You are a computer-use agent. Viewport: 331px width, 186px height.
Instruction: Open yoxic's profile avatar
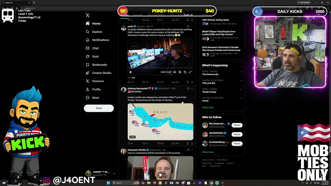point(124,28)
